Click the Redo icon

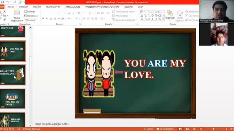(x=15, y=2)
